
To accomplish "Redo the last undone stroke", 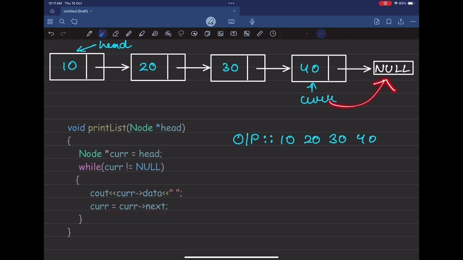I will pos(63,34).
